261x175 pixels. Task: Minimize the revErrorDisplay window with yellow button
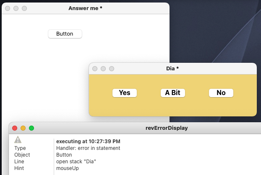click(23, 128)
